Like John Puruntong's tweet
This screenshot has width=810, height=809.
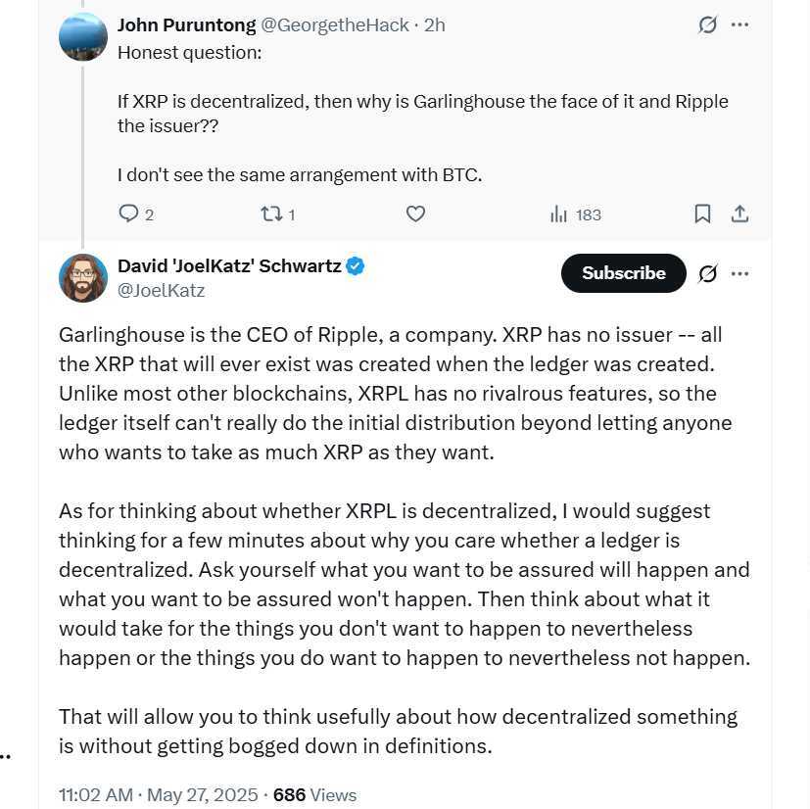click(x=415, y=214)
